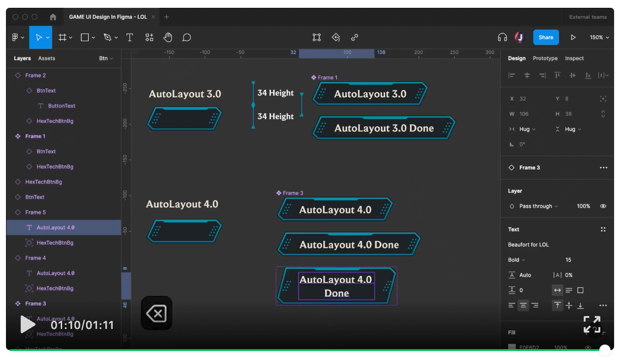The height and width of the screenshot is (357, 621).
Task: Select the Hand tool
Action: pyautogui.click(x=167, y=37)
